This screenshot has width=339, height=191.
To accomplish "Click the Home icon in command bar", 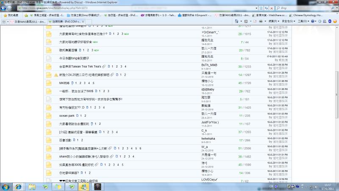I will 236,21.
